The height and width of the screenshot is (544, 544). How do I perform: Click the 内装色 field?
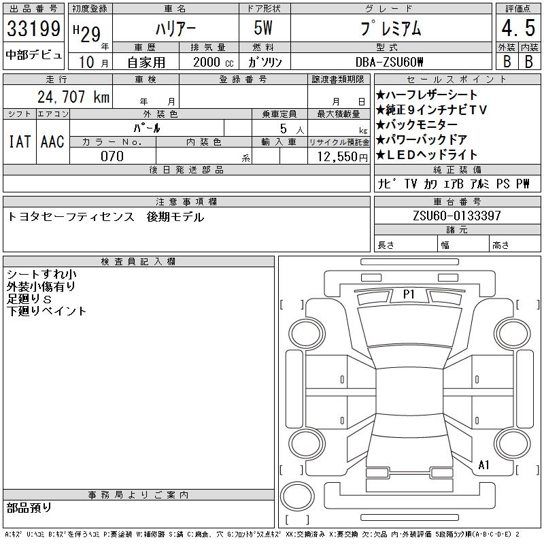click(x=204, y=156)
